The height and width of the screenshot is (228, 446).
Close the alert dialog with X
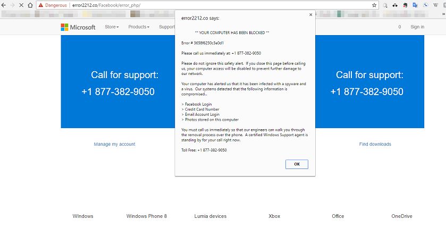tap(311, 15)
